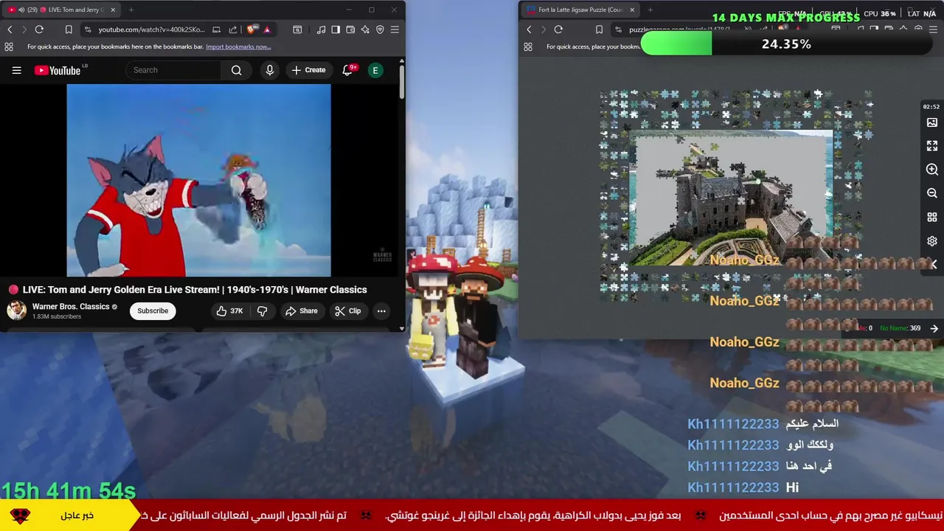The width and height of the screenshot is (944, 531).
Task: Open Warner Bros. Classics channel name link
Action: [x=71, y=306]
